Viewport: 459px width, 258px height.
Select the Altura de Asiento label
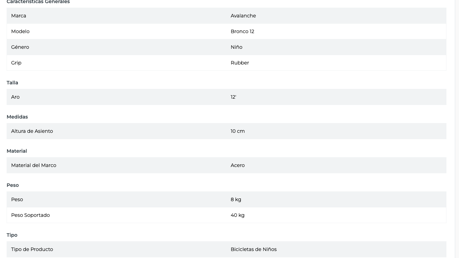pos(32,131)
